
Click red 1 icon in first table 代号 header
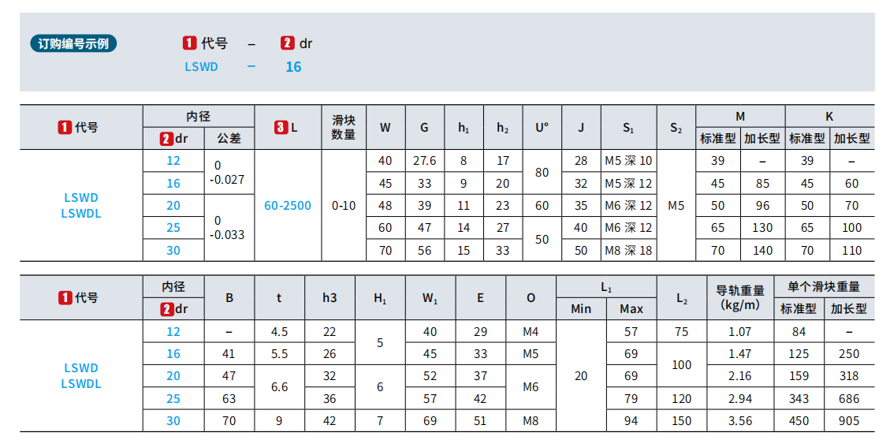(x=65, y=127)
